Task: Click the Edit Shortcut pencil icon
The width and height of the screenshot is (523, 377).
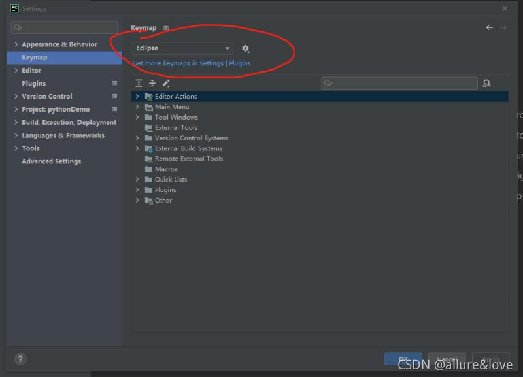Action: [166, 84]
